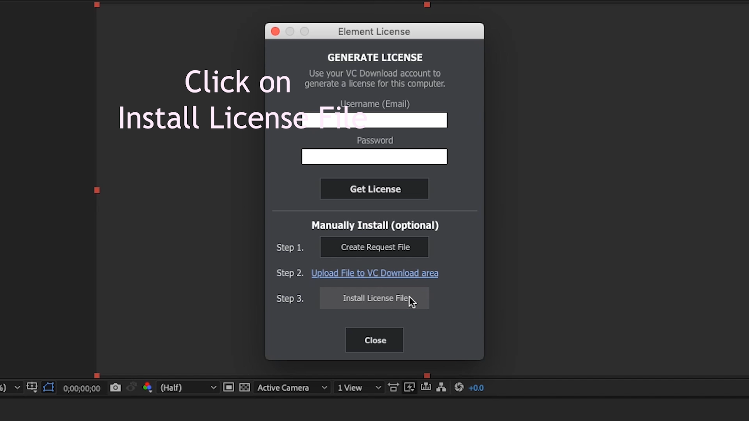Image resolution: width=749 pixels, height=421 pixels.
Task: Open the show channel color management icon
Action: pyautogui.click(x=147, y=387)
